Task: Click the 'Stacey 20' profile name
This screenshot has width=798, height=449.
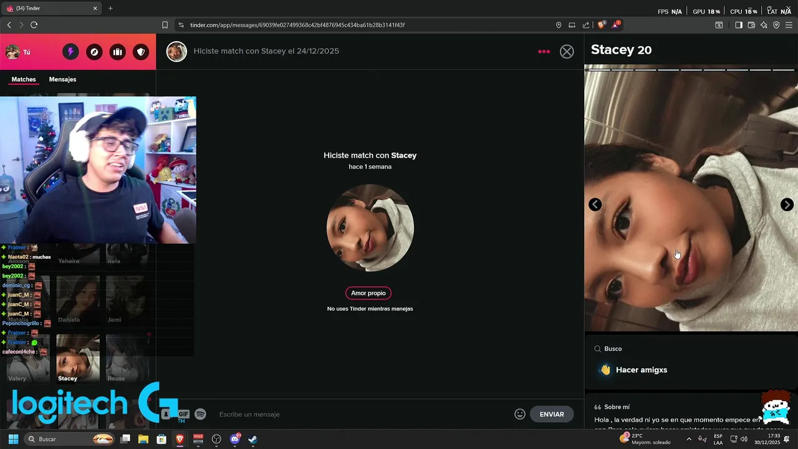Action: (x=621, y=50)
